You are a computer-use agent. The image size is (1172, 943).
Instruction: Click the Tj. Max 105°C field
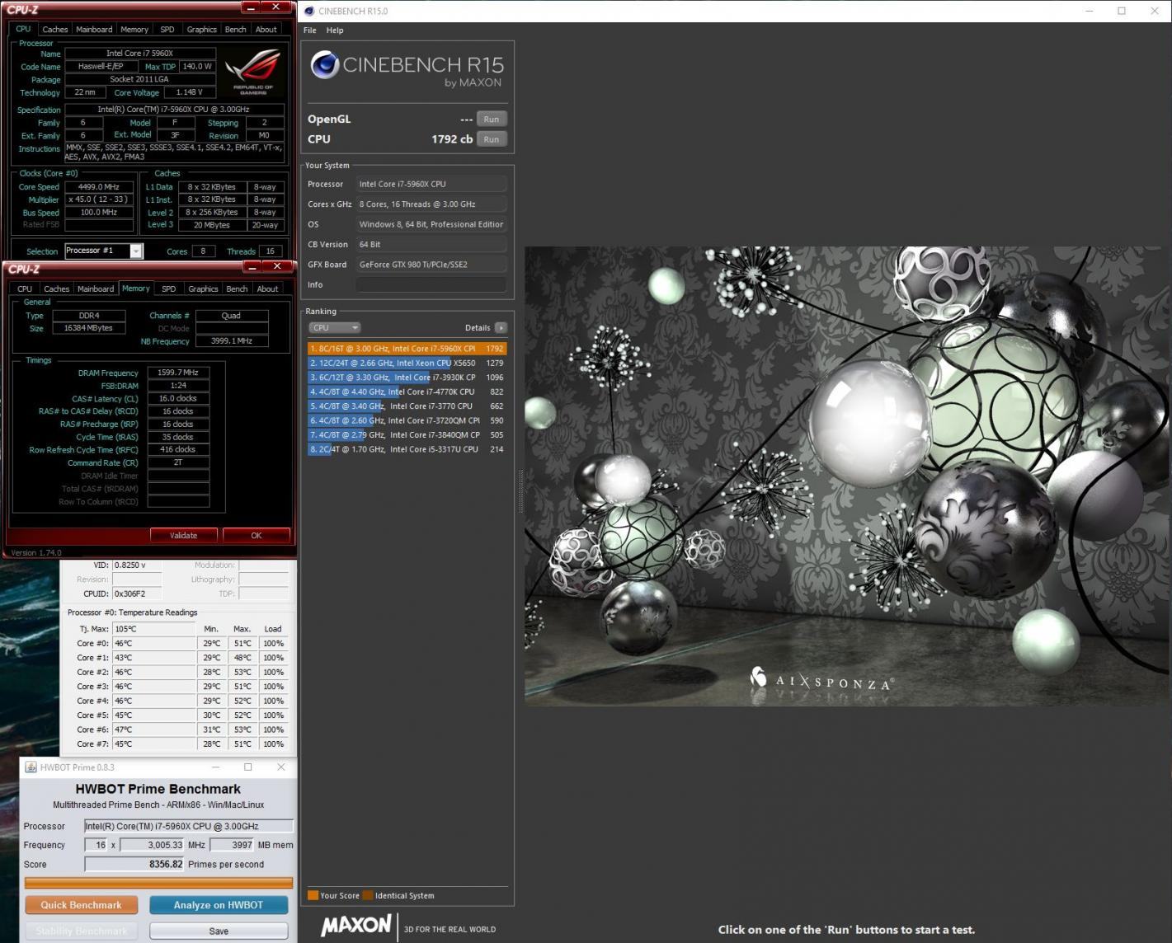(153, 629)
